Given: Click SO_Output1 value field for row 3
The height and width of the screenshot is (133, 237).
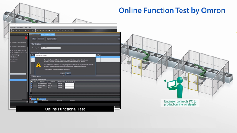Looking at the screenshot, I should [69, 87].
